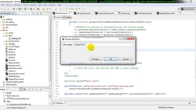Screen dimensions: 196x110
Task: Click the green Run toolbar icon
Action: pyautogui.click(x=20, y=9)
